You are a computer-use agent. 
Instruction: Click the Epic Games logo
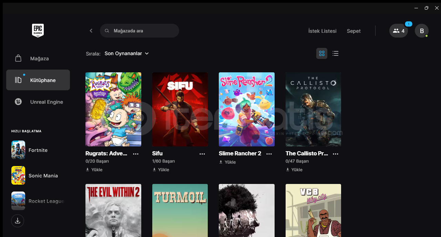[38, 31]
